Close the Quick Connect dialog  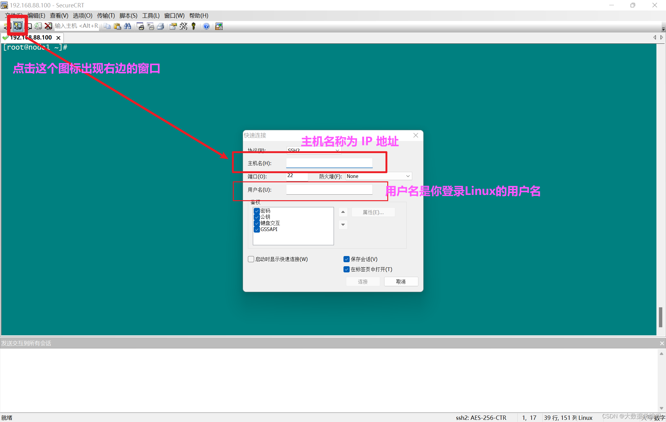[416, 135]
